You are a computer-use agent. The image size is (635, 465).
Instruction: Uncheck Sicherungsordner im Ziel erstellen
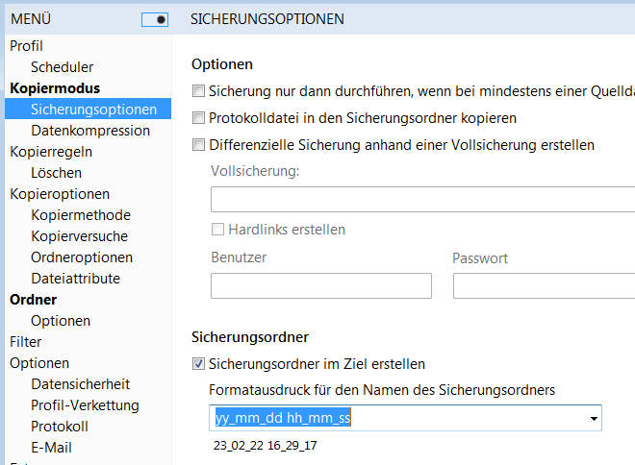(x=199, y=364)
